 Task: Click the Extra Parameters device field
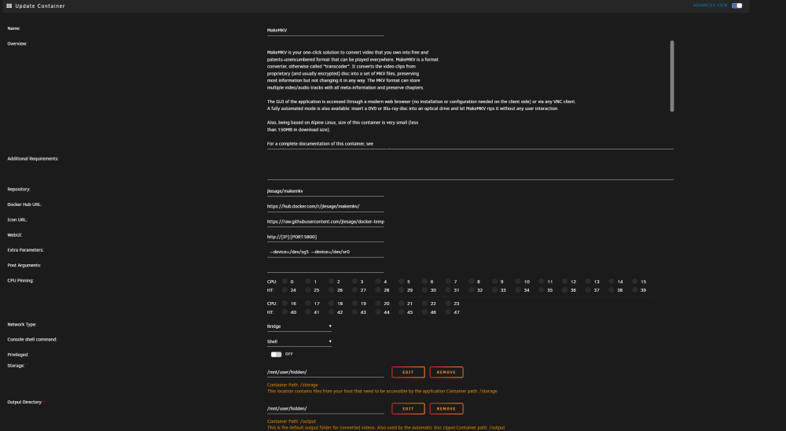pyautogui.click(x=325, y=252)
